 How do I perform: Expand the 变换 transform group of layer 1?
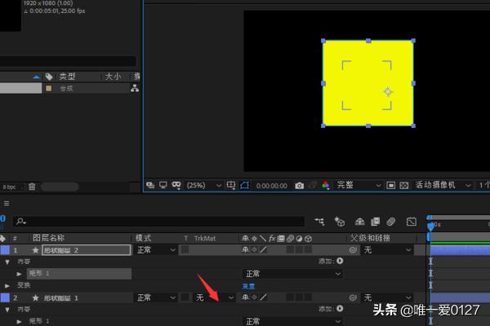tap(7, 285)
